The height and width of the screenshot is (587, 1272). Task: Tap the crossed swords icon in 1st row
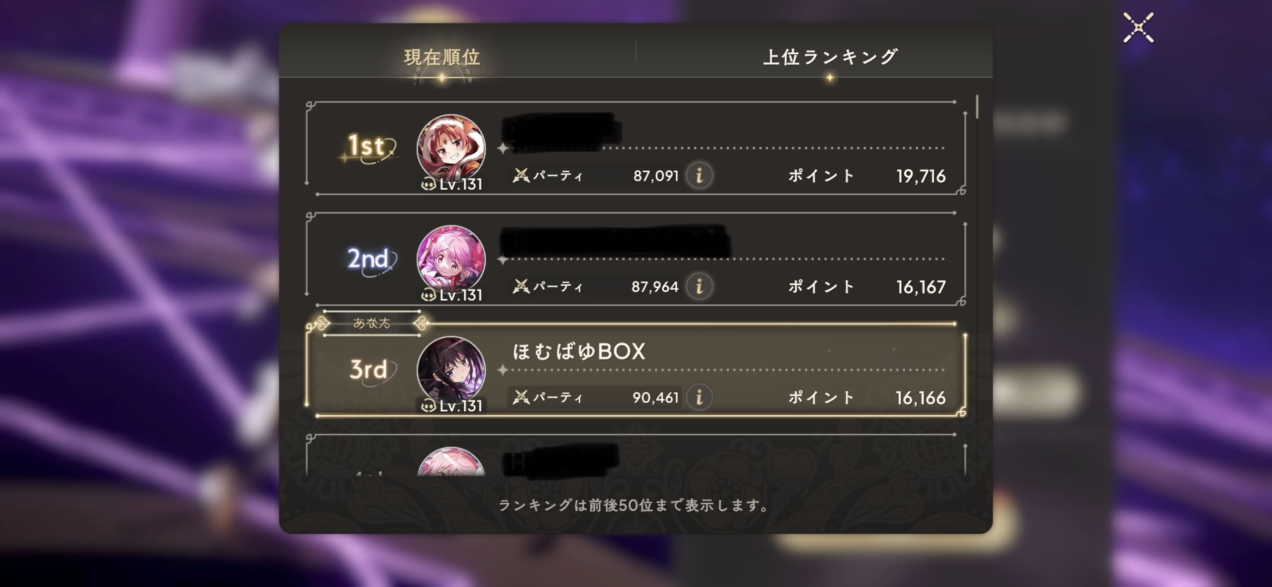[521, 175]
